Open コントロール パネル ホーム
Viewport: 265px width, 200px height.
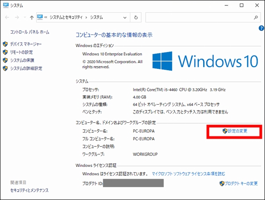pyautogui.click(x=30, y=32)
